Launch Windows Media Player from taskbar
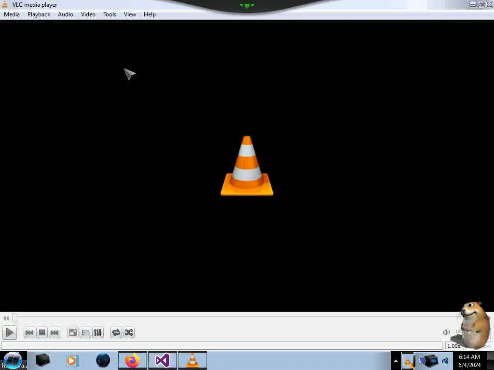This screenshot has width=494, height=370. point(72,360)
